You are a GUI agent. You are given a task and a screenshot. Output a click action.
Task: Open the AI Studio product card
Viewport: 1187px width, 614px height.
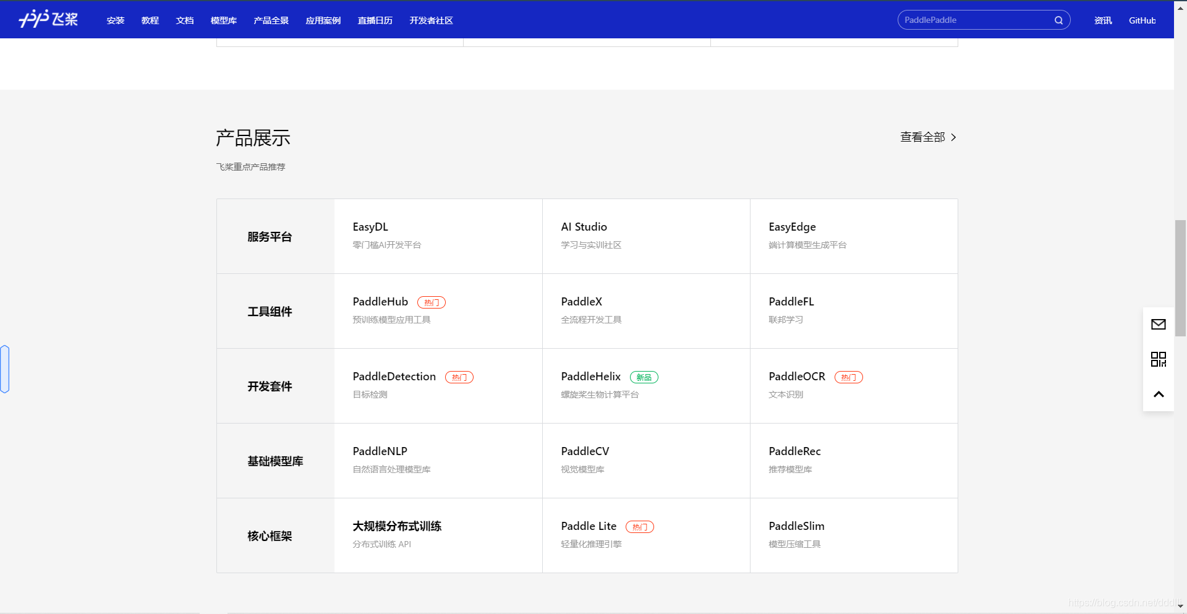click(646, 236)
